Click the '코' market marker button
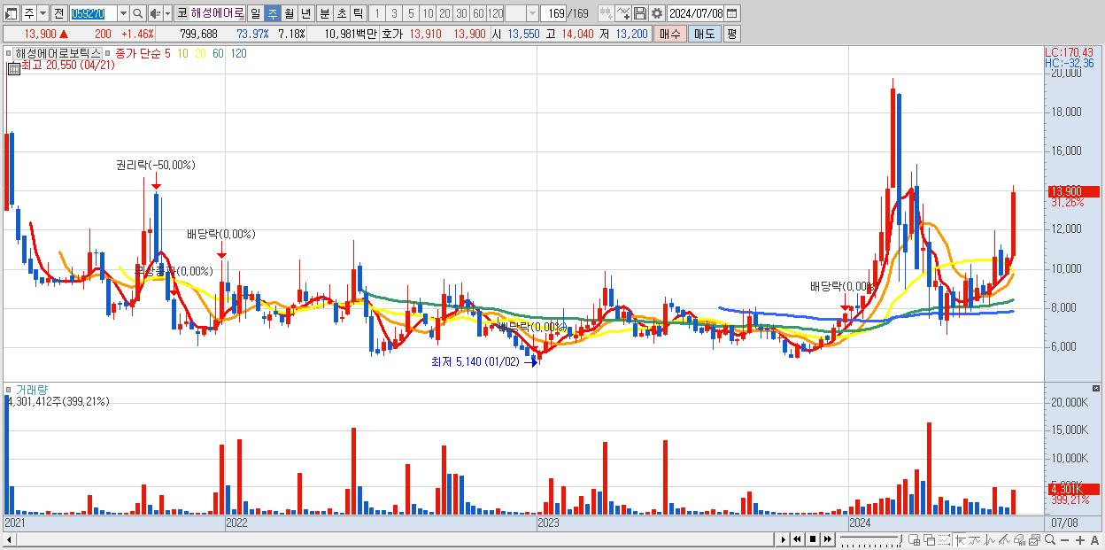The image size is (1105, 550). coord(182,13)
